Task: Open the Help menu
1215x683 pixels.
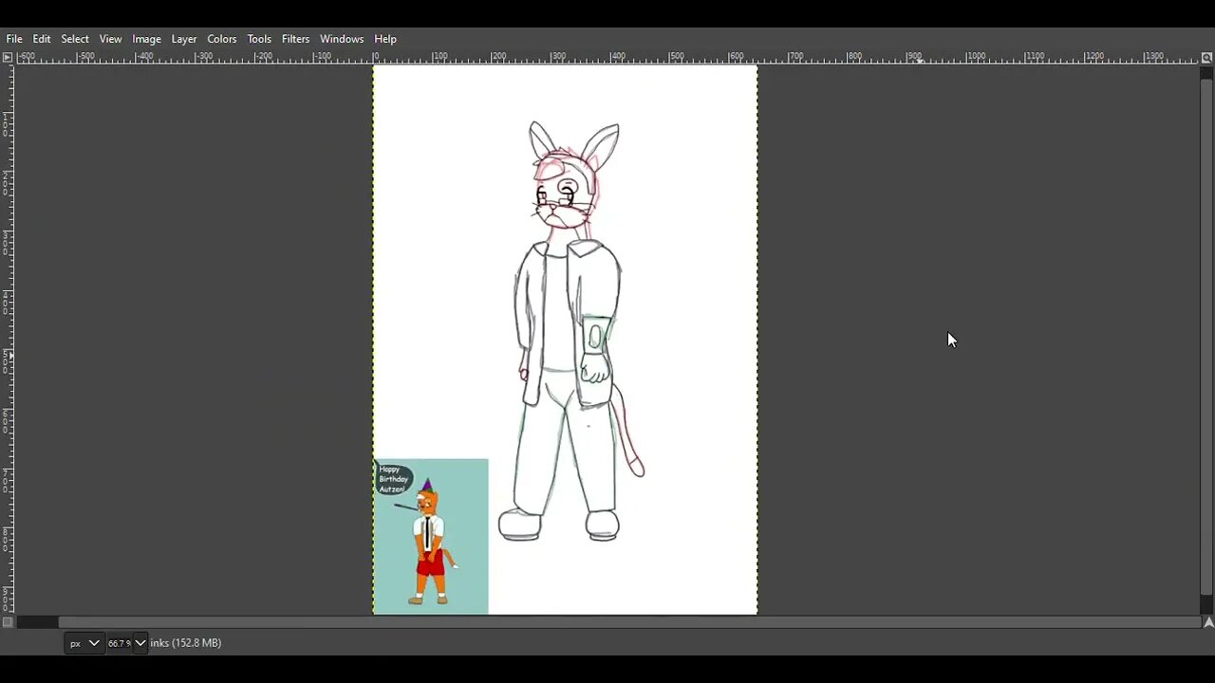Action: point(385,39)
